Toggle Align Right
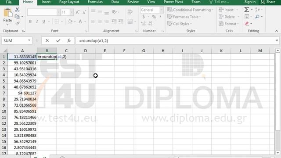 pyautogui.click(x=106, y=22)
